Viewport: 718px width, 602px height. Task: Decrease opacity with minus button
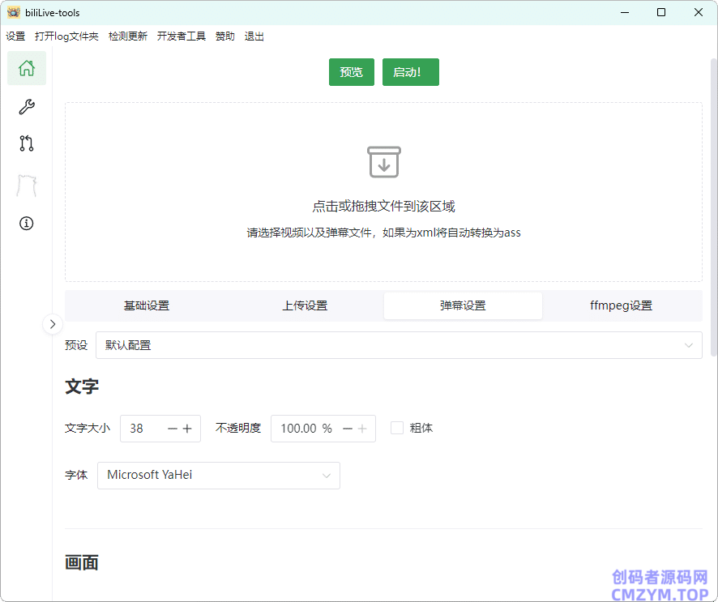tap(348, 429)
